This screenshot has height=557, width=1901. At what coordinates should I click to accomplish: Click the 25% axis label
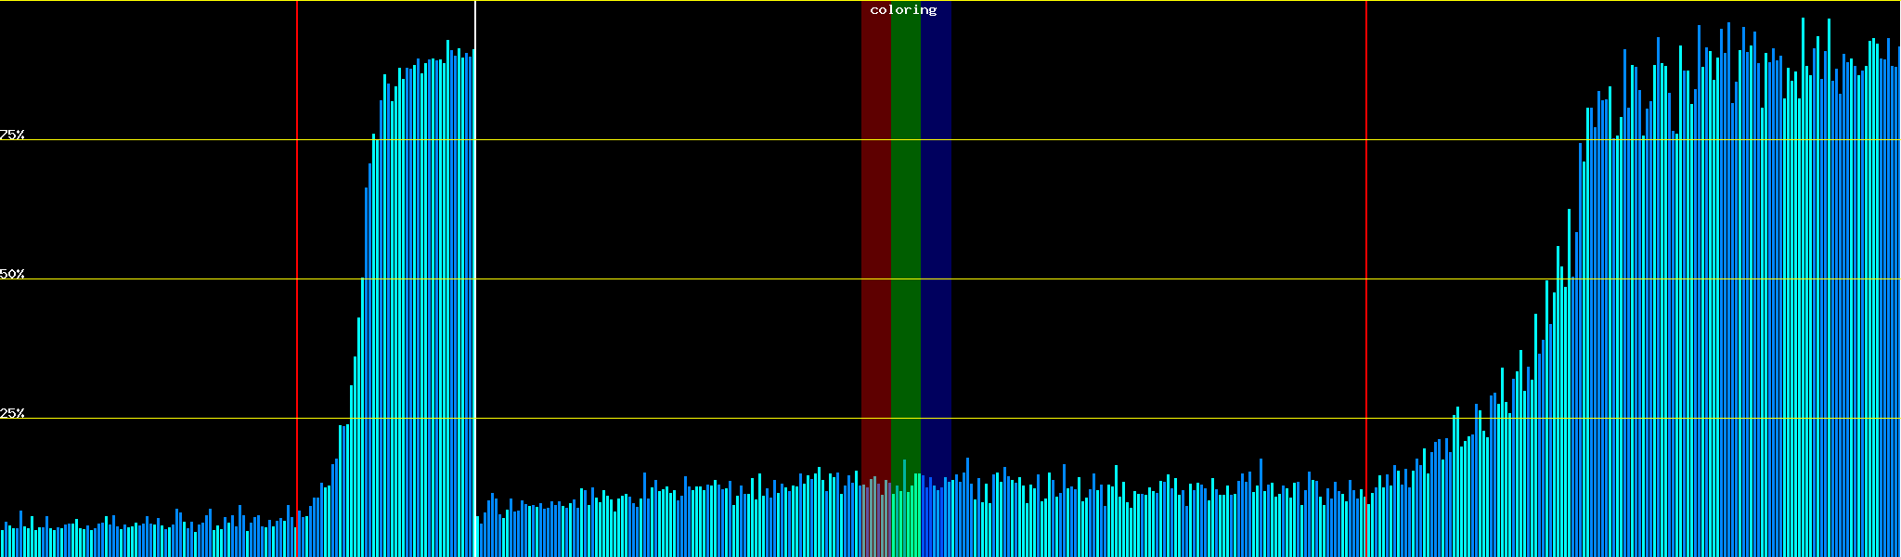click(x=12, y=413)
